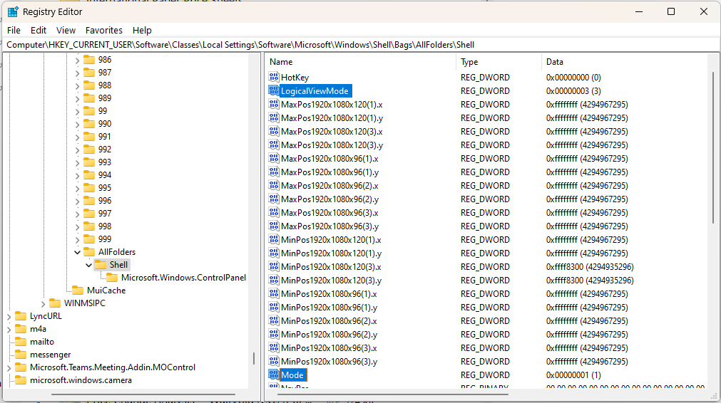
Task: Click icon of MaxPos1920x1080x120(3).y value
Action: tap(274, 145)
